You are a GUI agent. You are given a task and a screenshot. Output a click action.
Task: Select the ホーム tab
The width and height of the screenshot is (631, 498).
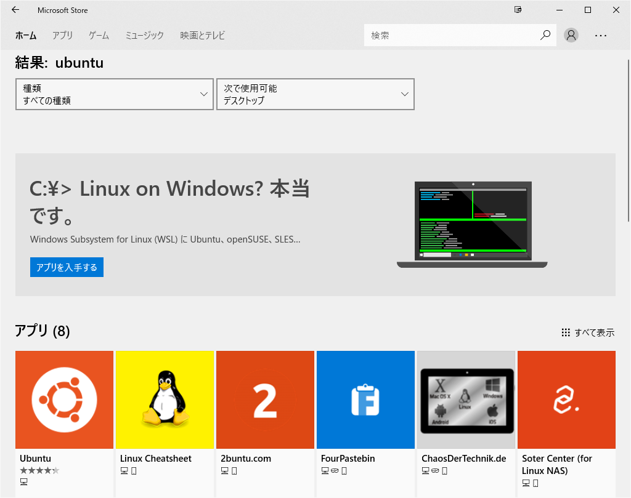26,35
